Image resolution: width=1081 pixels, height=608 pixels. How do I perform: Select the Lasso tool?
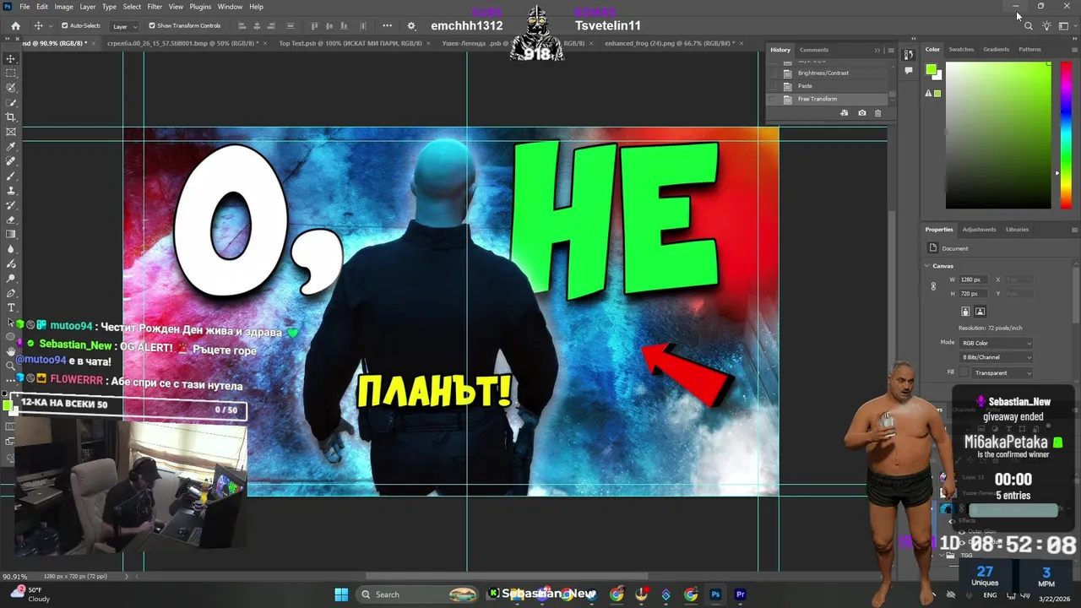click(11, 88)
